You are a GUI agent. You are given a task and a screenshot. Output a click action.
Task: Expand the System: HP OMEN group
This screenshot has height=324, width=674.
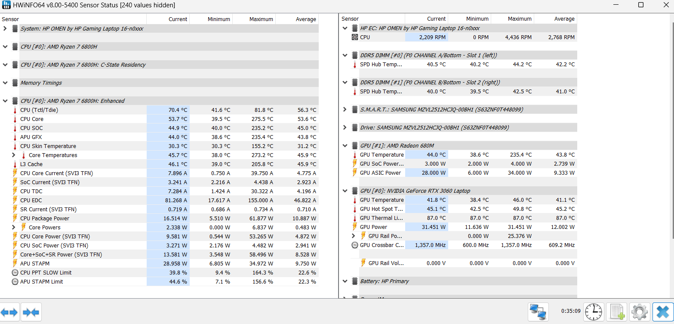[5, 28]
